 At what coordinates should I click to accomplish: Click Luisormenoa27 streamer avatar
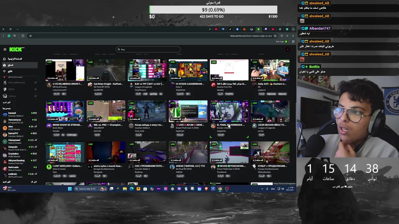49,85
